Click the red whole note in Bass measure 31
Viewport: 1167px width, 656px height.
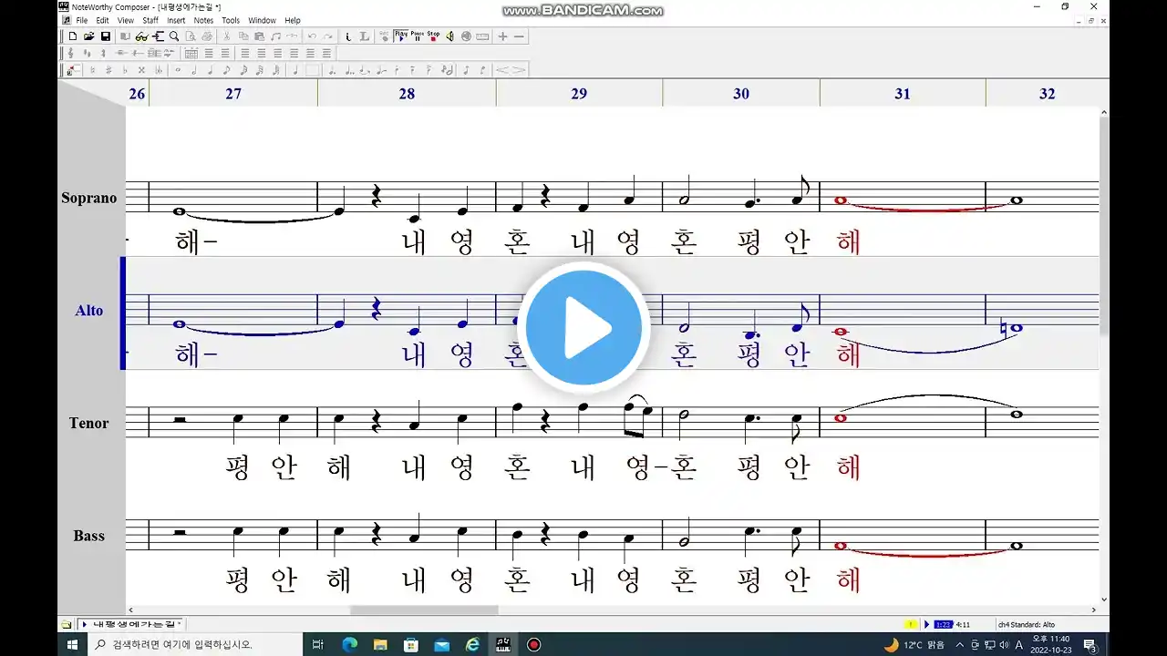(840, 546)
